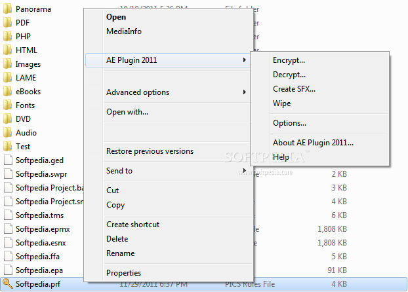The width and height of the screenshot is (408, 292).
Task: Click the Images folder icon
Action: click(8, 64)
